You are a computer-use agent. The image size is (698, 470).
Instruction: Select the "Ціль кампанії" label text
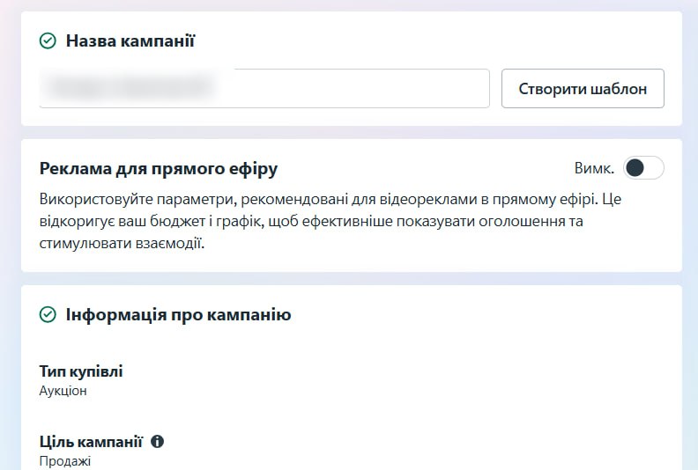coord(91,442)
